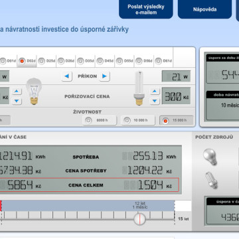Viewport: 239px width, 239px height.
Task: Click the POČET ZDROJŮ heading
Action: pyautogui.click(x=214, y=137)
